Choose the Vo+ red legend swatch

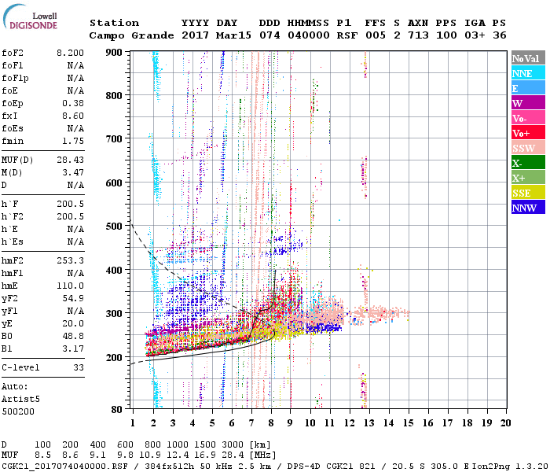pyautogui.click(x=526, y=134)
